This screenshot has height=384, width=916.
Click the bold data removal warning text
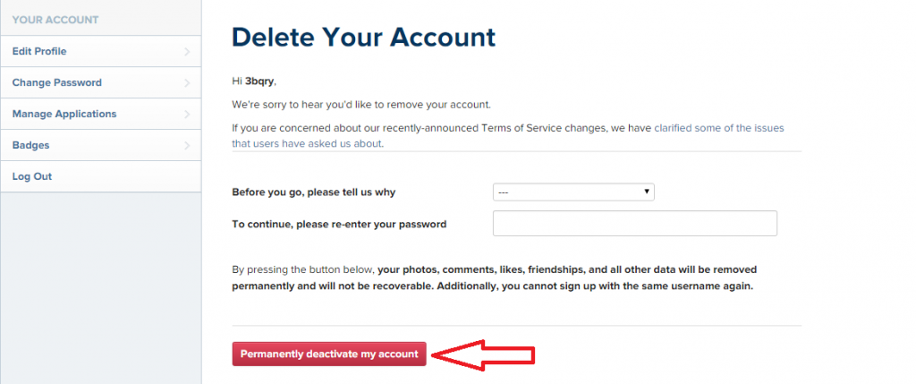[x=537, y=277]
